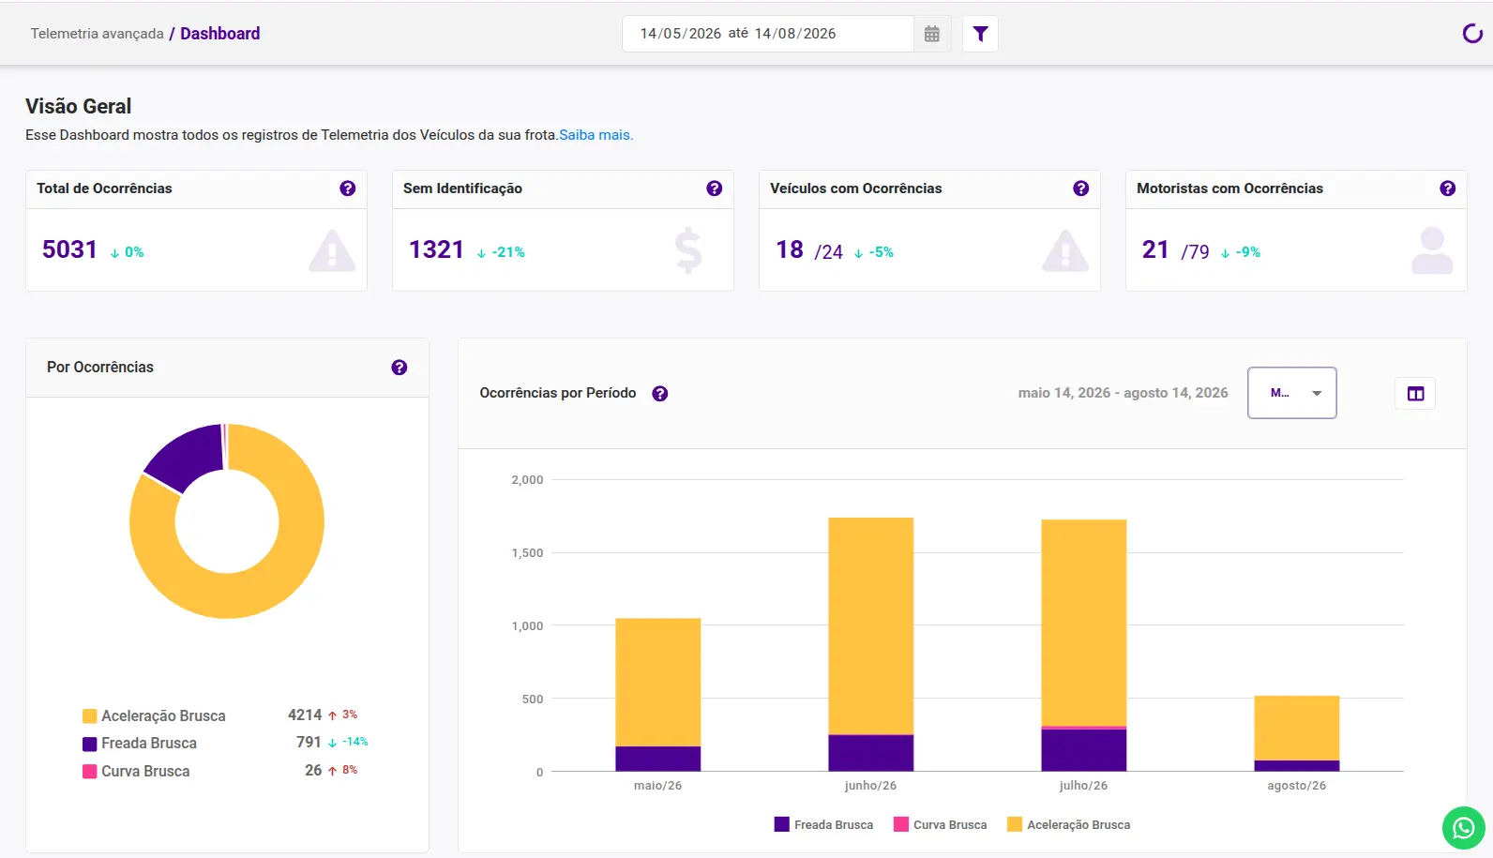This screenshot has width=1493, height=858.
Task: Click the Dashboard breadcrumb
Action: coord(220,34)
